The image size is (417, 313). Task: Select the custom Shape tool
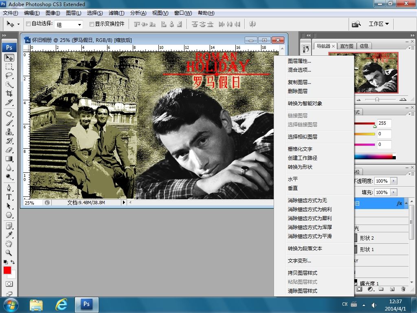point(9,215)
